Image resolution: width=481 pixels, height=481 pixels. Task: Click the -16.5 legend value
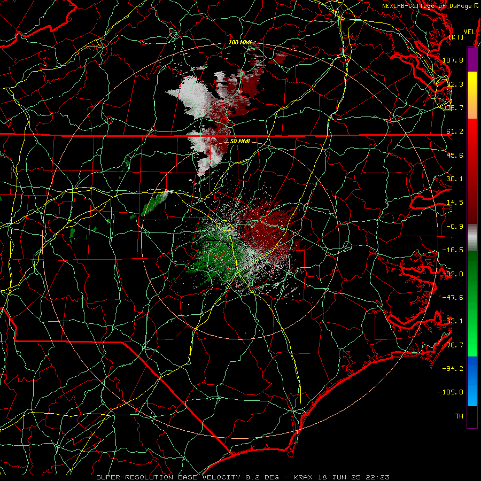453,250
